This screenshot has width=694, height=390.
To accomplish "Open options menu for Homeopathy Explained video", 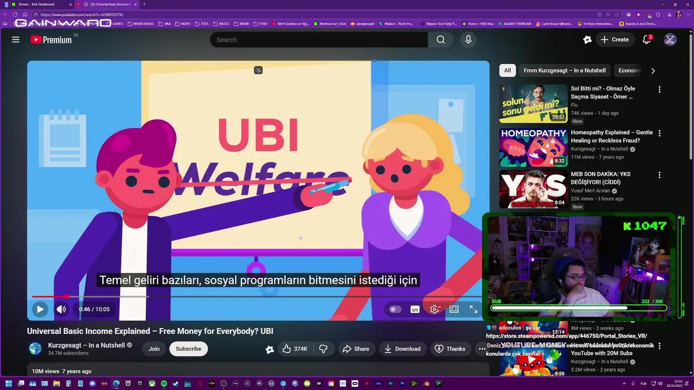I will coord(659,133).
